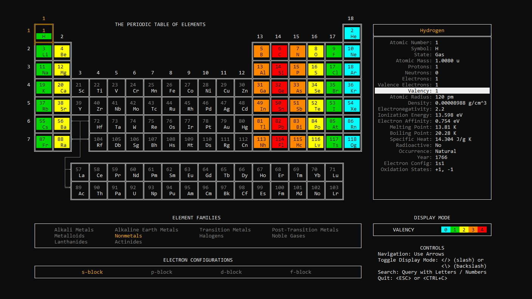
Task: Enable the Halogens family filter
Action: 211,236
